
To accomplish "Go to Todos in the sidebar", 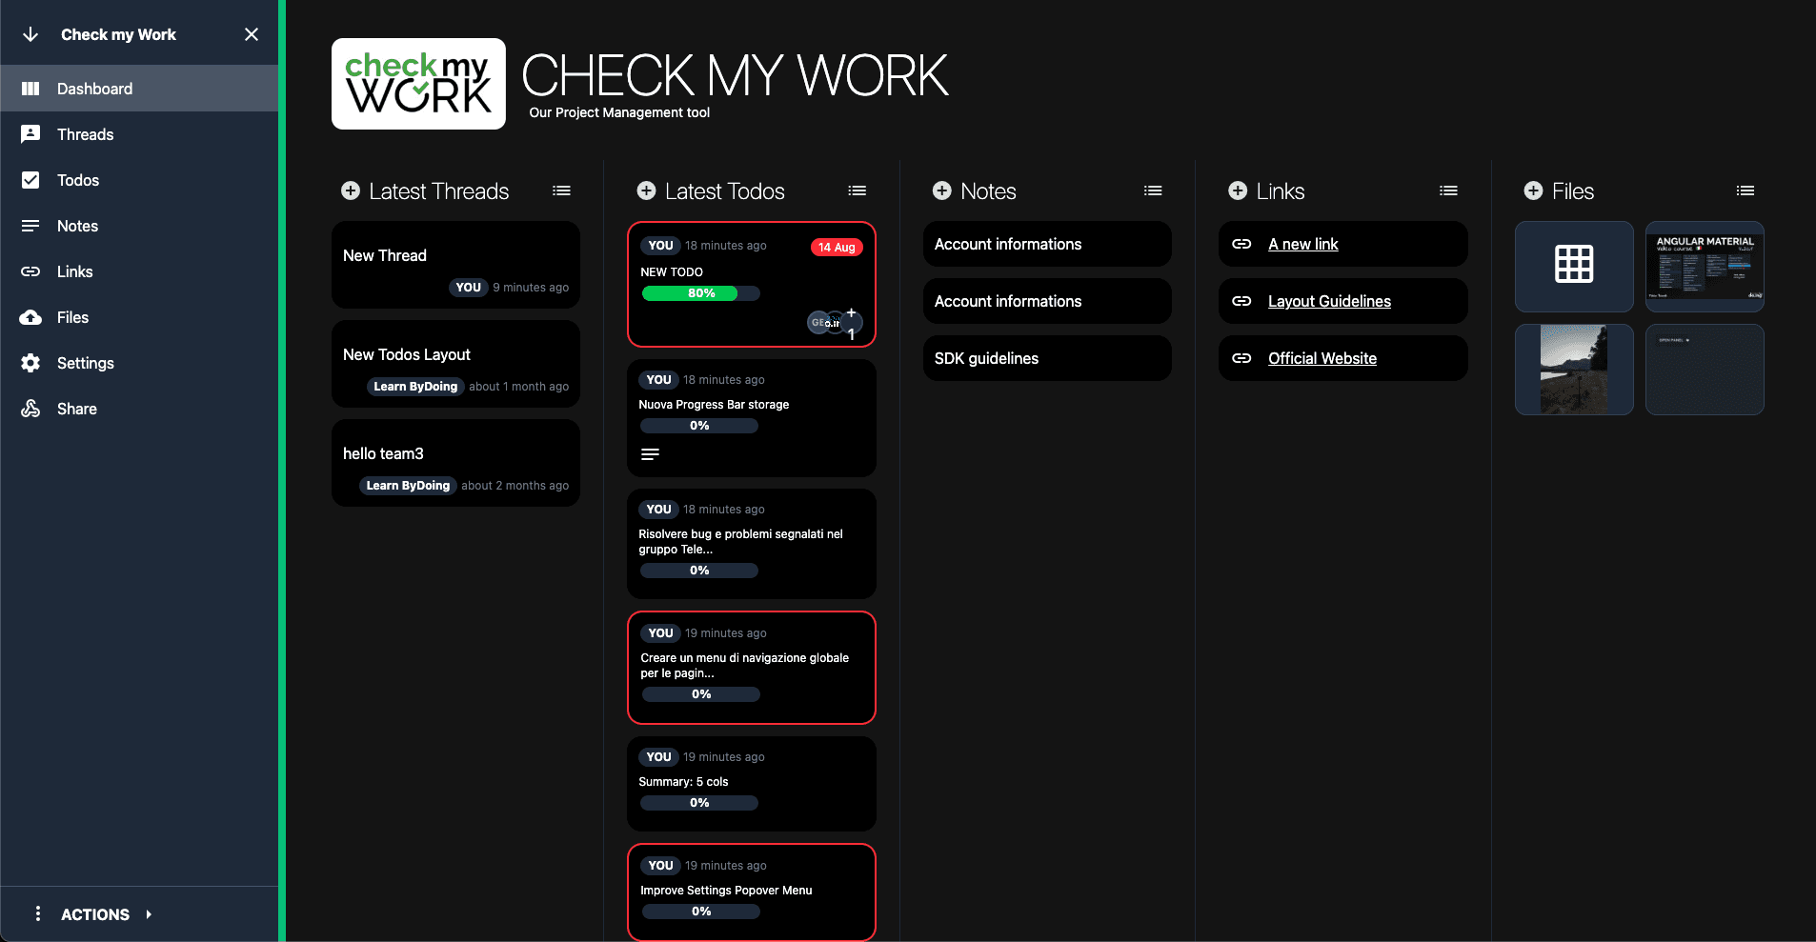I will click(77, 180).
